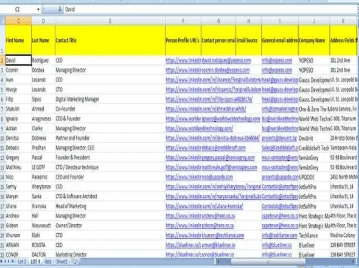Select column G header
The width and height of the screenshot is (359, 268).
coord(218,21)
